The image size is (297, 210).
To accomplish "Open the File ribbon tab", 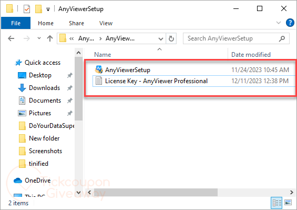I will point(16,23).
